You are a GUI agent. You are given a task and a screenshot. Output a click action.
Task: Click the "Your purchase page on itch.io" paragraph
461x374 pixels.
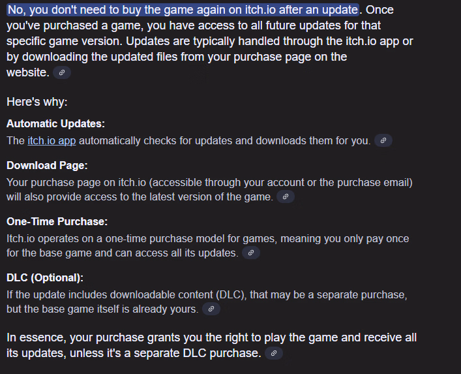tap(209, 182)
